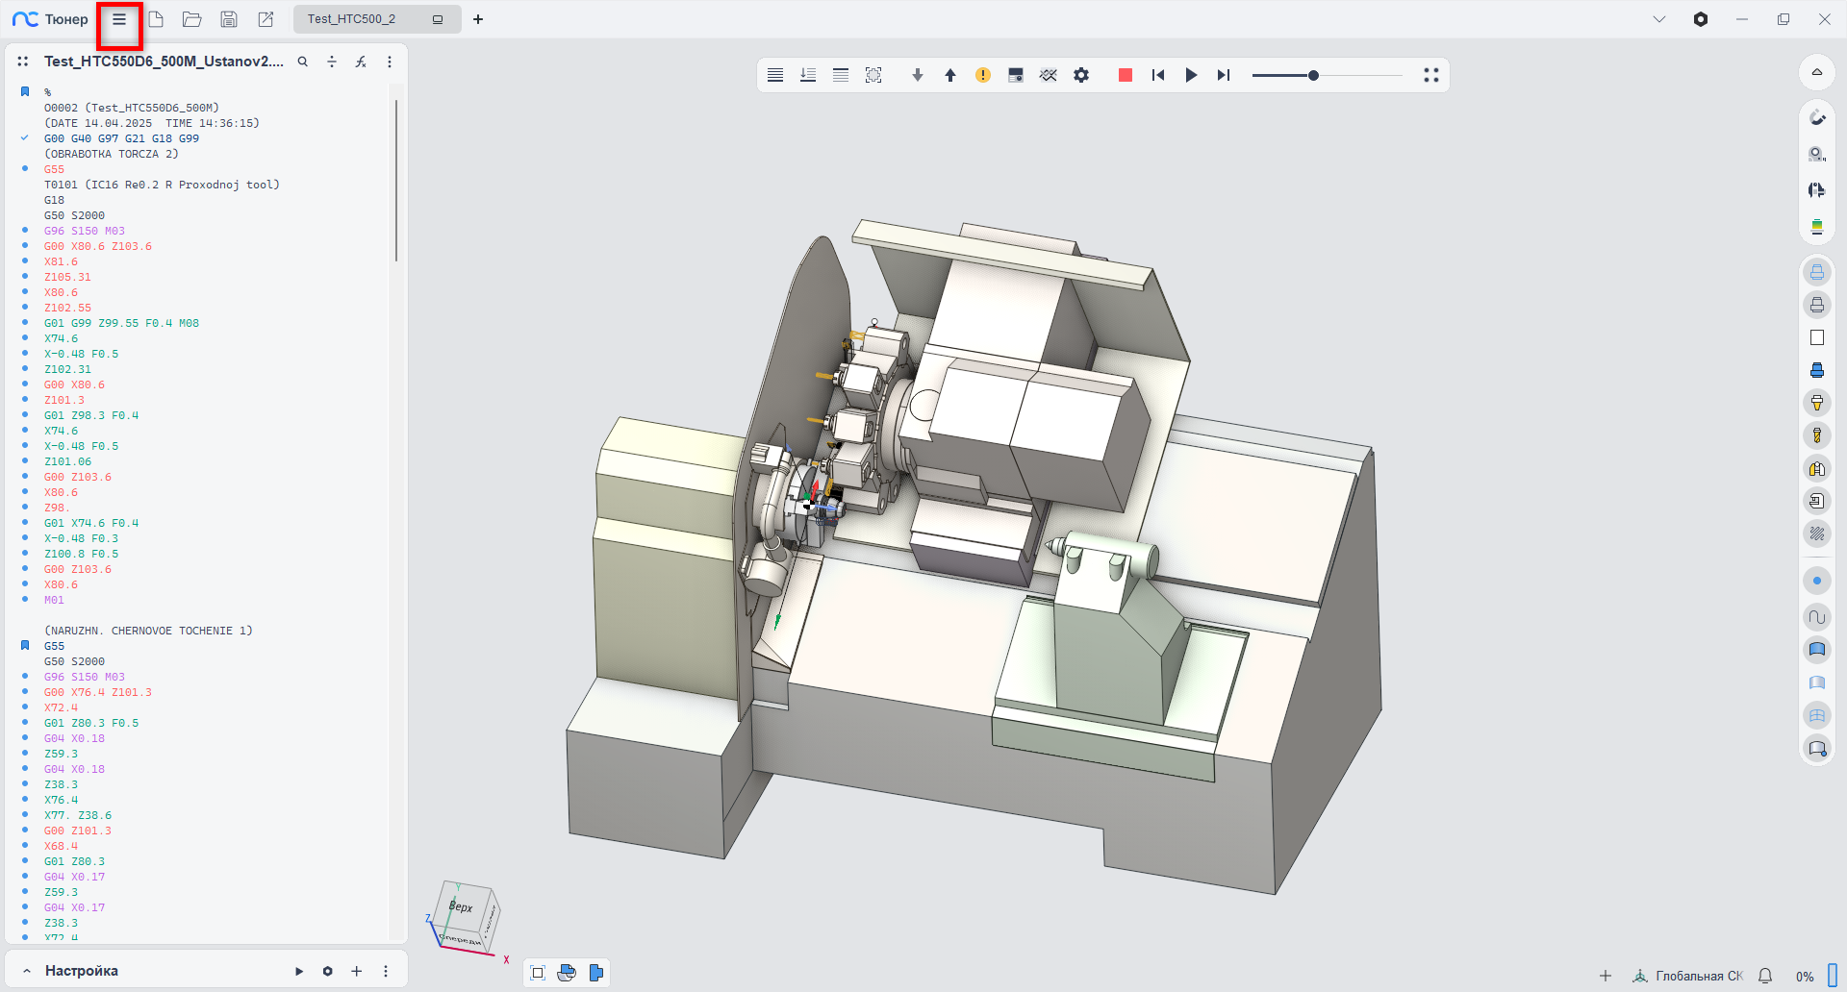Collapse the right sidebar with chevron up
The image size is (1847, 992).
tap(1816, 72)
